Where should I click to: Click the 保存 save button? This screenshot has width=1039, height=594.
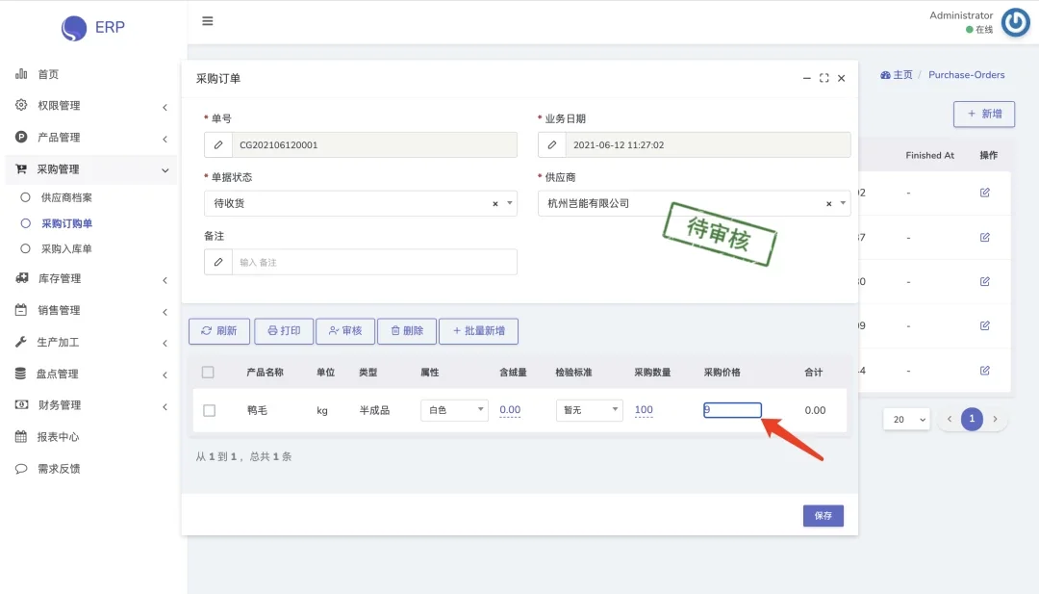[x=823, y=515]
